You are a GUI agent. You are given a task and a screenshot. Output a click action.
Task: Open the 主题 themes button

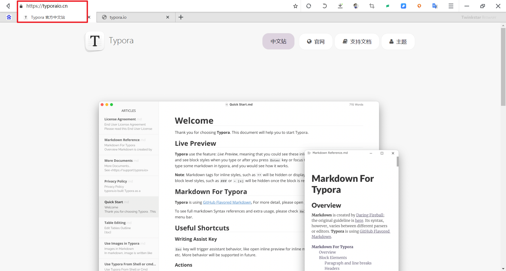pos(398,41)
